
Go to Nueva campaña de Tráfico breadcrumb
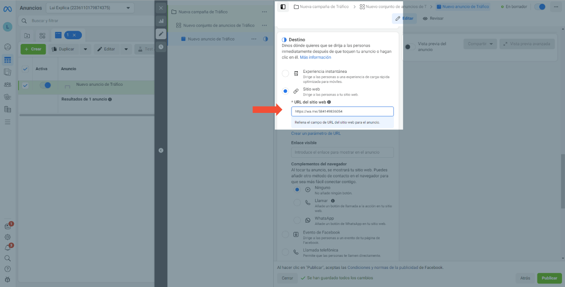pyautogui.click(x=321, y=7)
